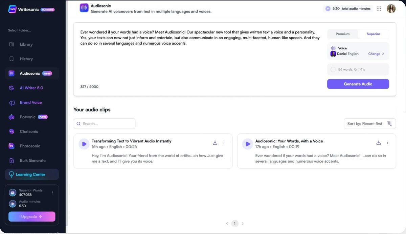Click the 16h ago • English • 00:26 text
Viewport: 406px width, 234px height.
click(114, 147)
